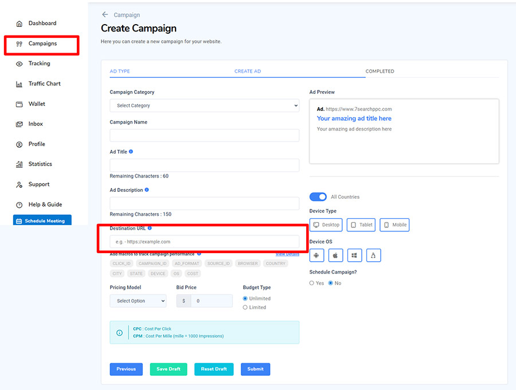Switch to the AD TYPE tab
Viewport: 516px width, 390px height.
pos(120,72)
